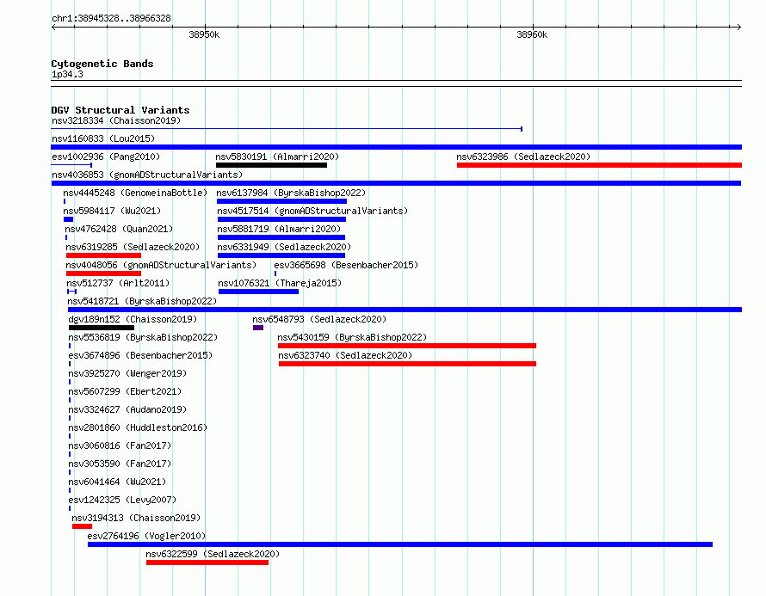This screenshot has width=766, height=596.
Task: Open esv3665698 (Besenbacher2015) label
Action: click(346, 265)
